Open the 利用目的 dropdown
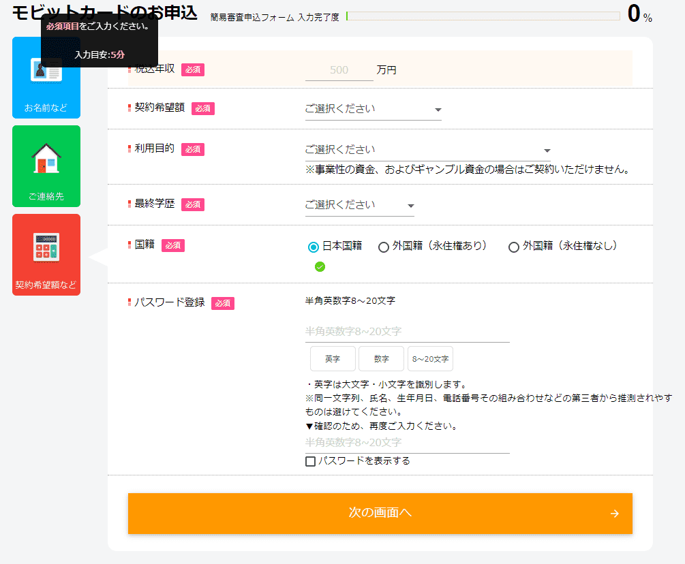This screenshot has height=564, width=685. (427, 150)
